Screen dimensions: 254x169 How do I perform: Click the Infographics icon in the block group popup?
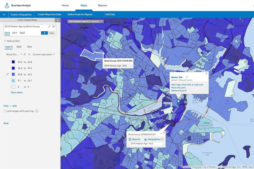(x=145, y=139)
